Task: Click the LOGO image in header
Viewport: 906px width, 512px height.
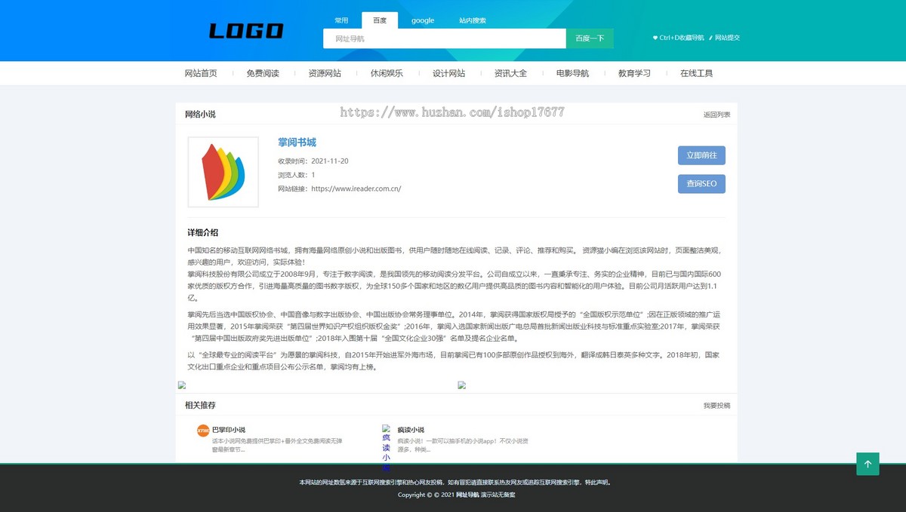Action: click(245, 31)
